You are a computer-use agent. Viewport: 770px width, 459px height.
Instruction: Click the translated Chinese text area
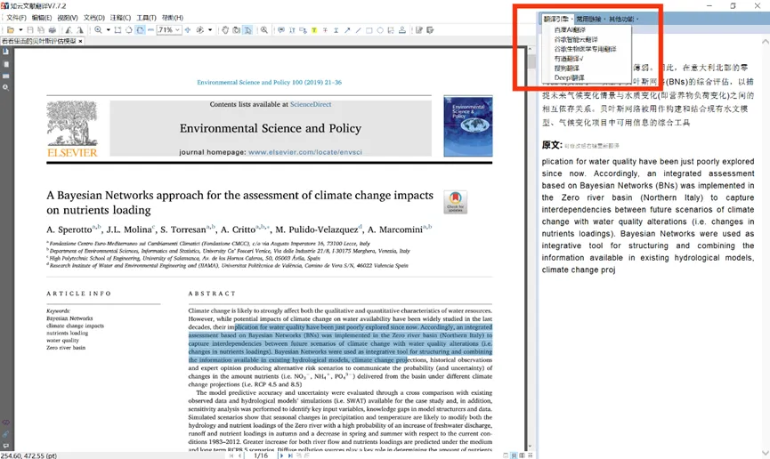pyautogui.click(x=648, y=95)
